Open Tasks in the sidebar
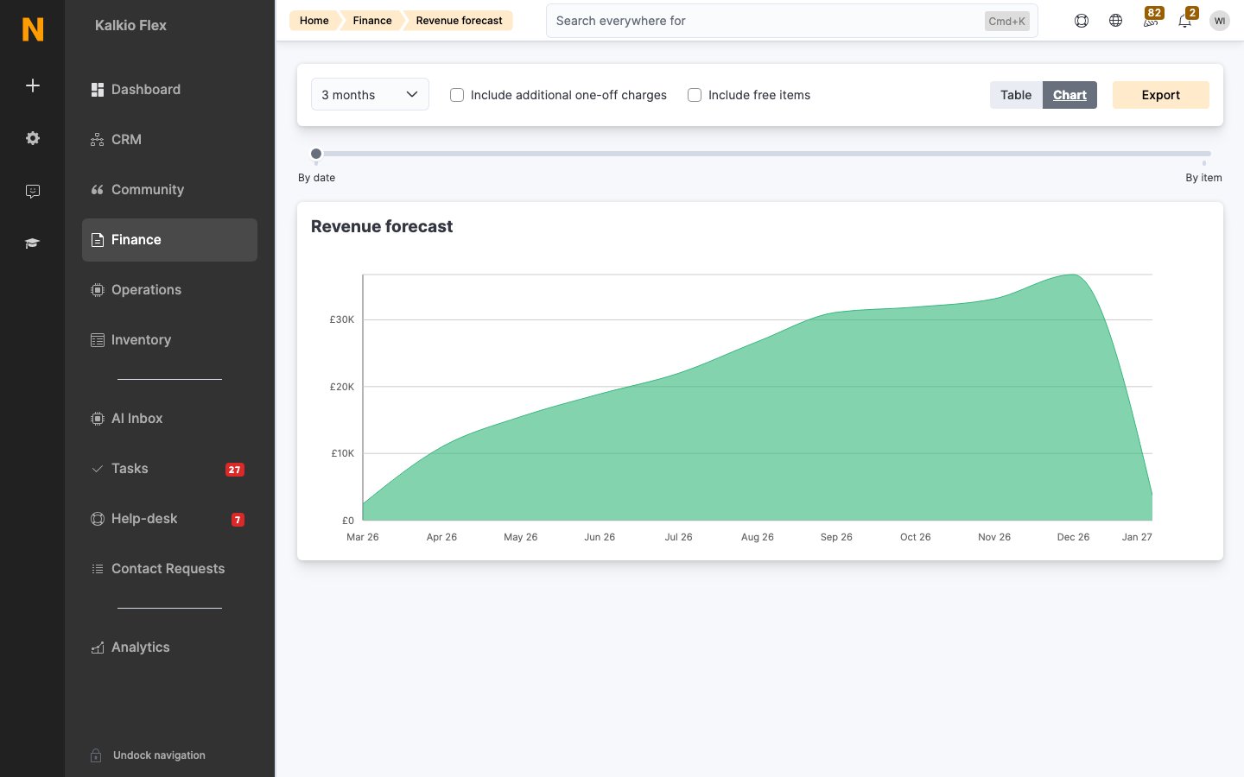The width and height of the screenshot is (1244, 777). pyautogui.click(x=169, y=469)
